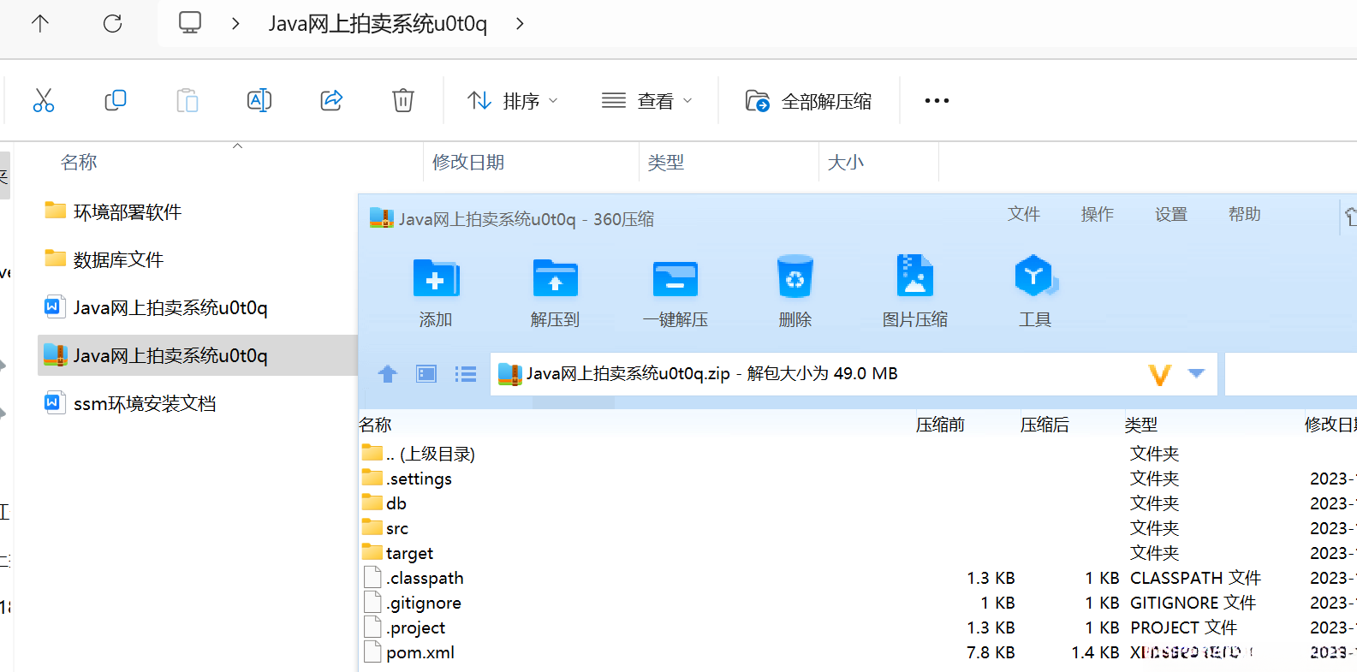Click the Up arrow navigation button in Explorer
Image resolution: width=1357 pixels, height=672 pixels.
[40, 24]
